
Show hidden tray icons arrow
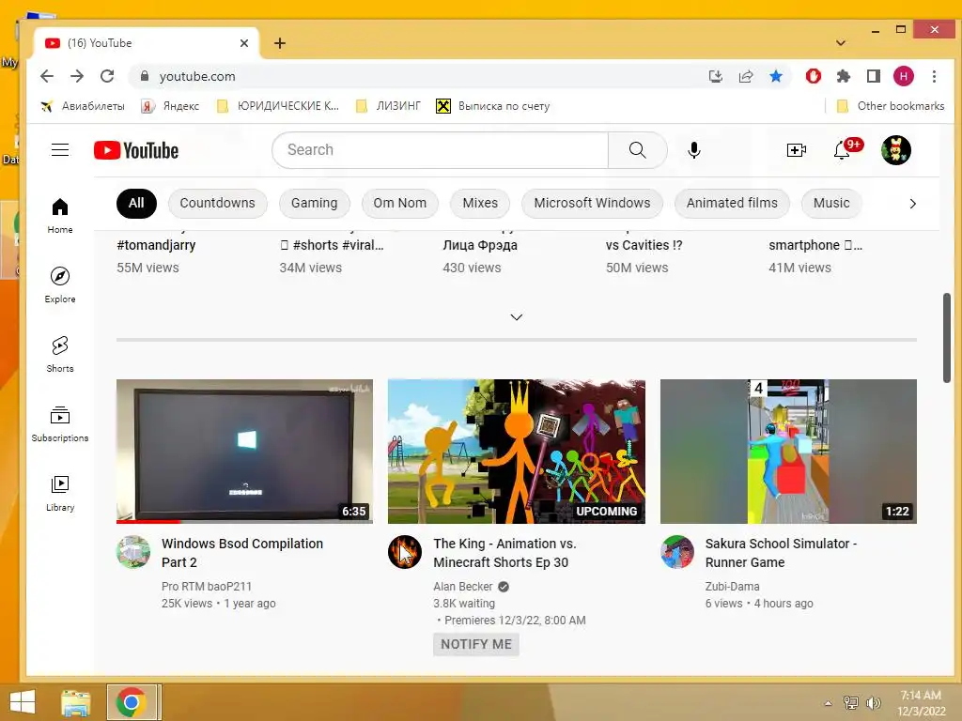(x=828, y=703)
